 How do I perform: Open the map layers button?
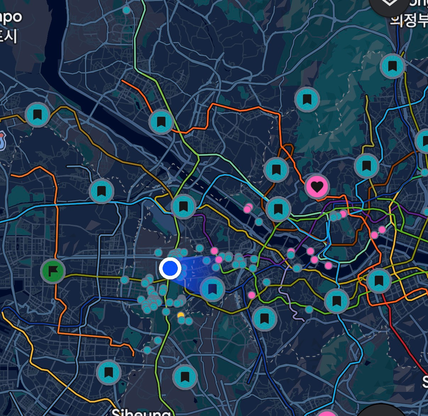click(x=389, y=4)
